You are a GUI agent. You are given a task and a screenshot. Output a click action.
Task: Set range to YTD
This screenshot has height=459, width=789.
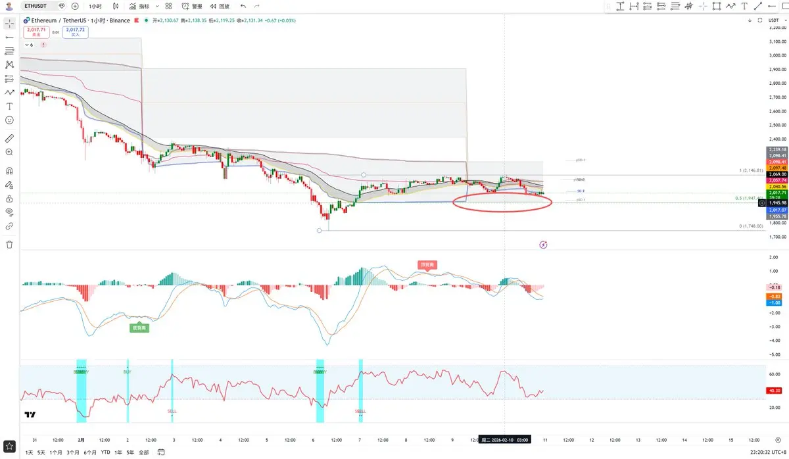pos(105,452)
